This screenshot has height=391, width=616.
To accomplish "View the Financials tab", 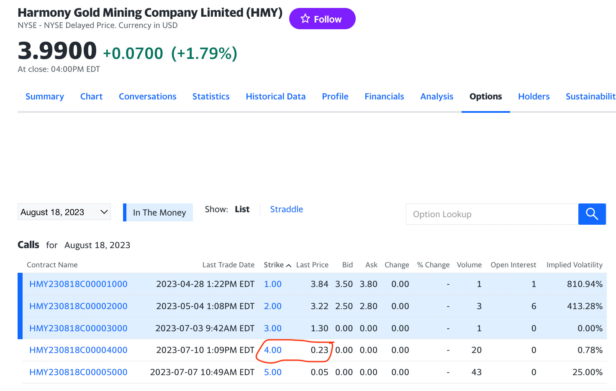I will click(x=384, y=96).
